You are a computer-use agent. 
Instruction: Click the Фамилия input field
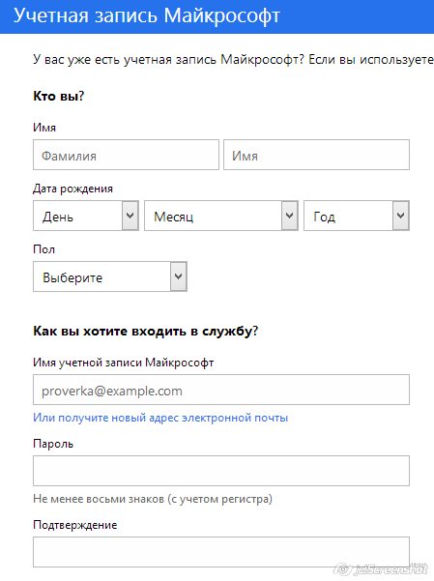point(126,155)
